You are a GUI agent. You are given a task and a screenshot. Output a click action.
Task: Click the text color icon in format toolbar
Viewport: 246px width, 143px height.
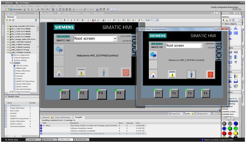pyautogui.click(x=88, y=20)
